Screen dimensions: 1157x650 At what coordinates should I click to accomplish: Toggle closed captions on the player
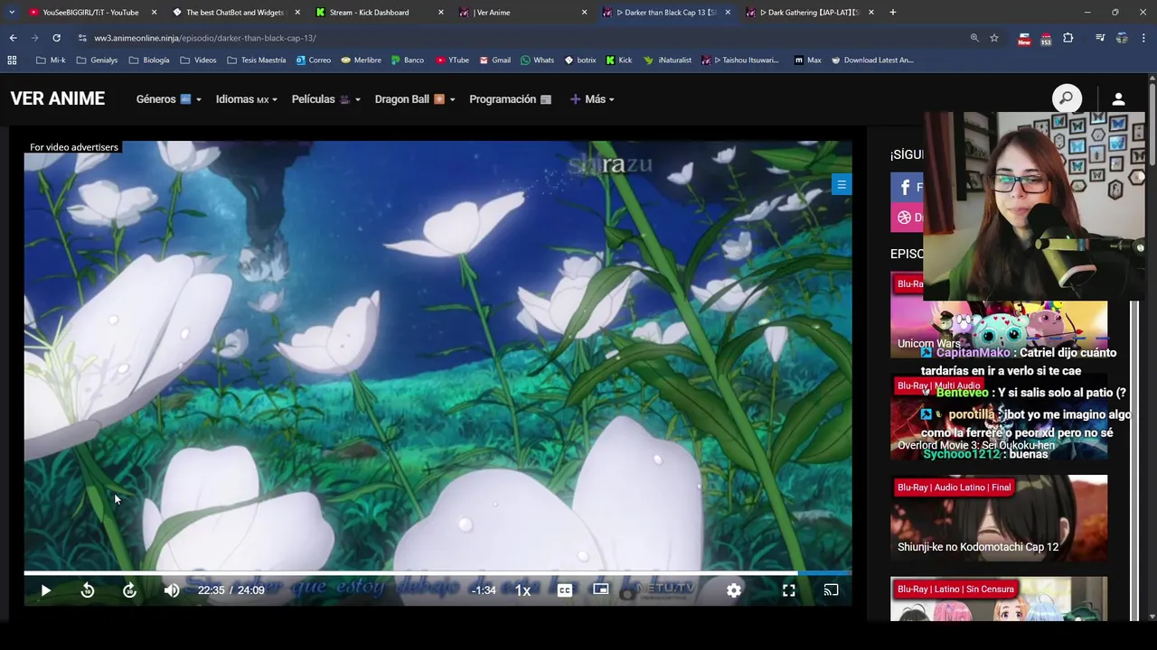(565, 590)
